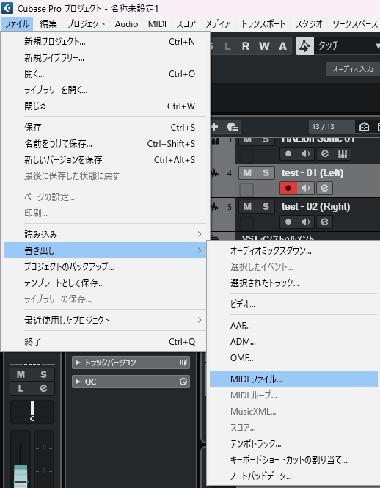Viewport: 380px width, 488px height.
Task: Open the Audio menu
Action: click(x=126, y=24)
